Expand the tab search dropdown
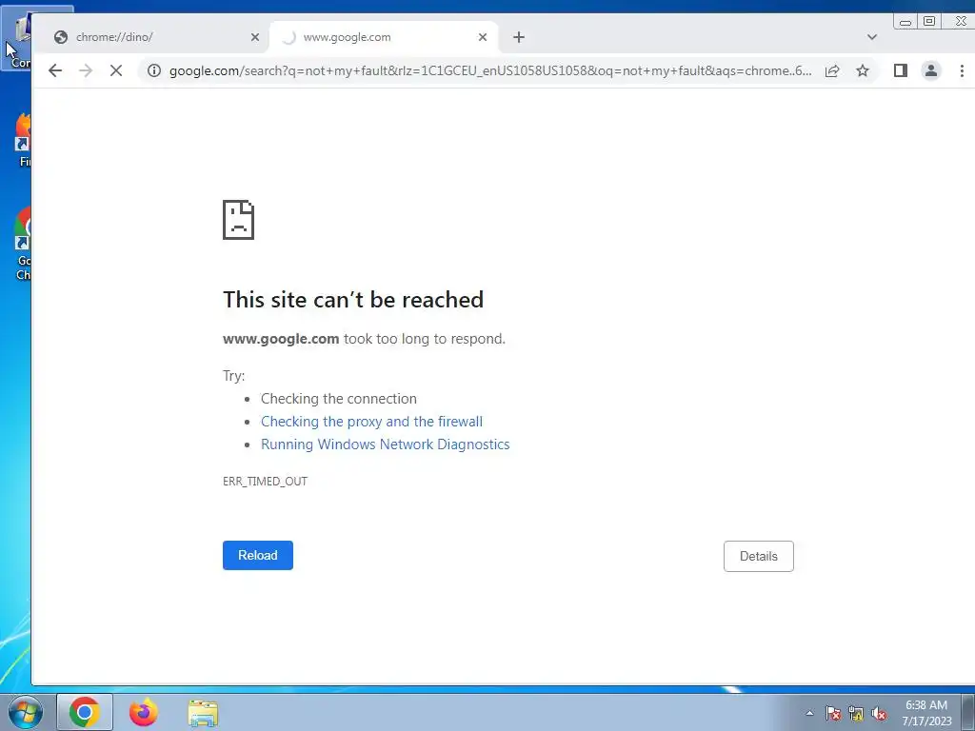This screenshot has height=731, width=975. point(872,37)
